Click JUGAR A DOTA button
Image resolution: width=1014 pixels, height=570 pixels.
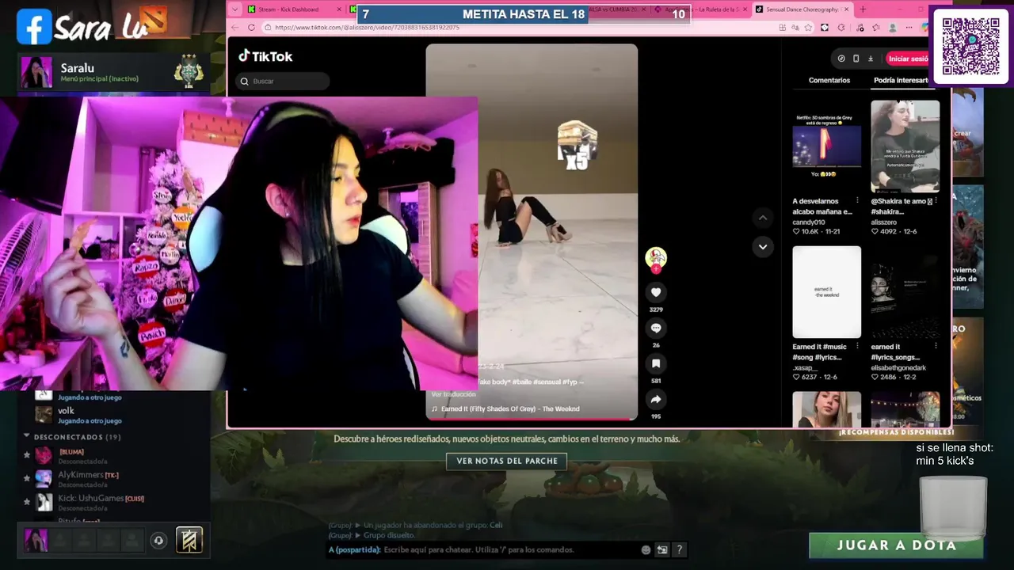(x=896, y=545)
